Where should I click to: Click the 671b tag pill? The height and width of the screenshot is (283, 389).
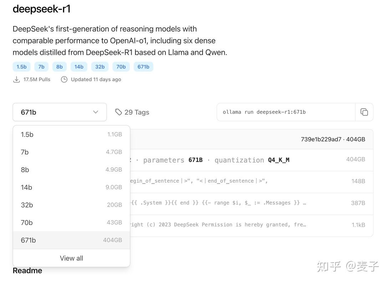pyautogui.click(x=143, y=67)
